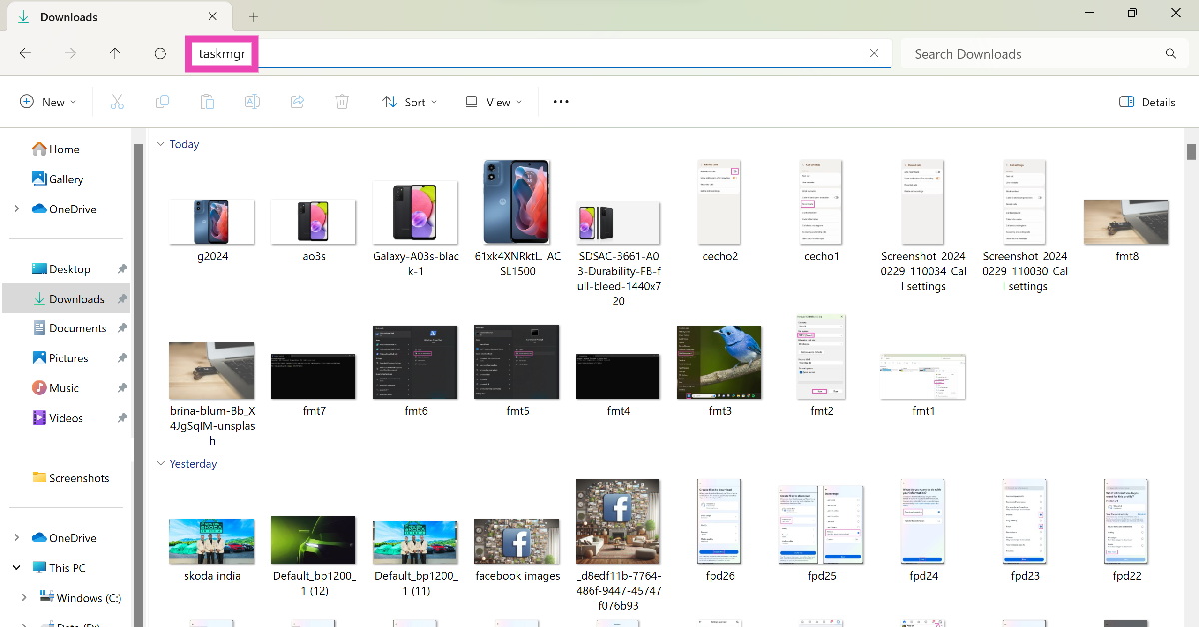
Task: Open the See more options menu
Action: pos(561,102)
